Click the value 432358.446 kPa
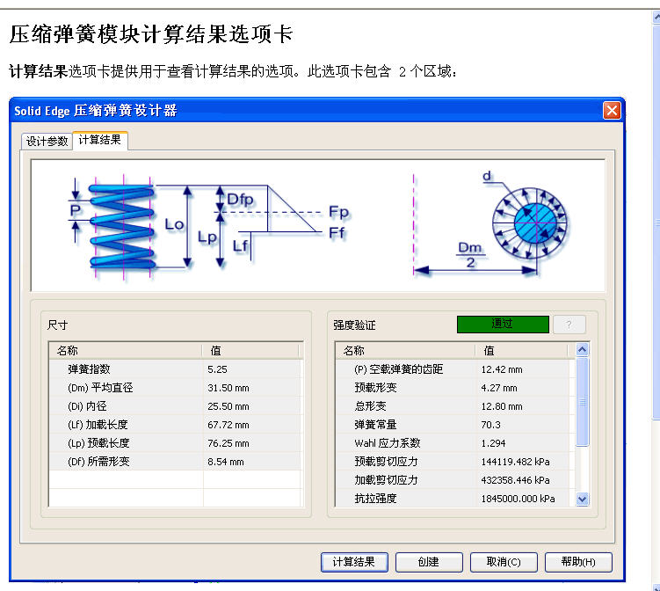 516,480
